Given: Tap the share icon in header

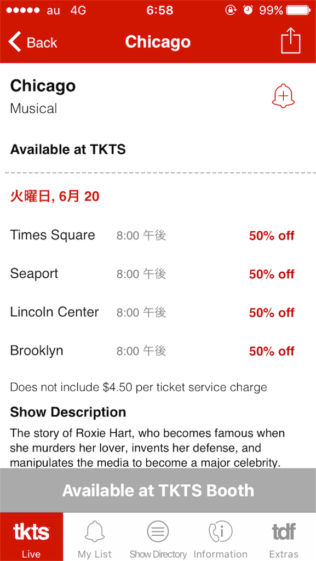Looking at the screenshot, I should pos(291,41).
